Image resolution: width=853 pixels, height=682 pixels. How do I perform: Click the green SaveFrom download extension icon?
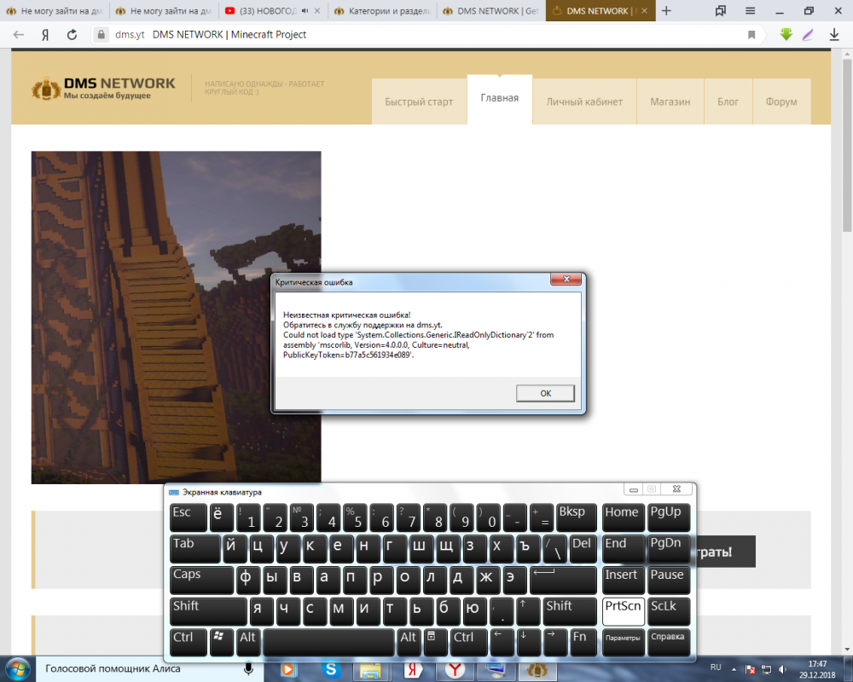pyautogui.click(x=785, y=35)
